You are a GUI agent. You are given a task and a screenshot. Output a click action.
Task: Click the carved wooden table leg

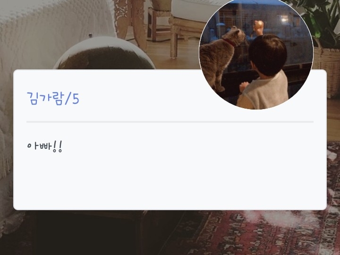click(131, 22)
